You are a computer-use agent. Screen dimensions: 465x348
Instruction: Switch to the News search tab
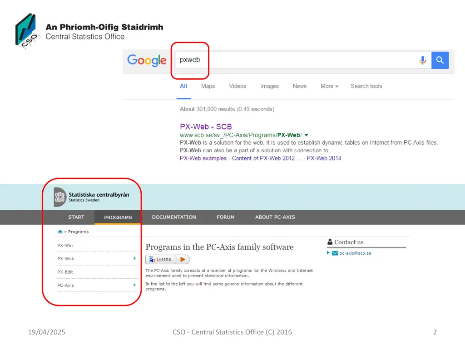300,86
